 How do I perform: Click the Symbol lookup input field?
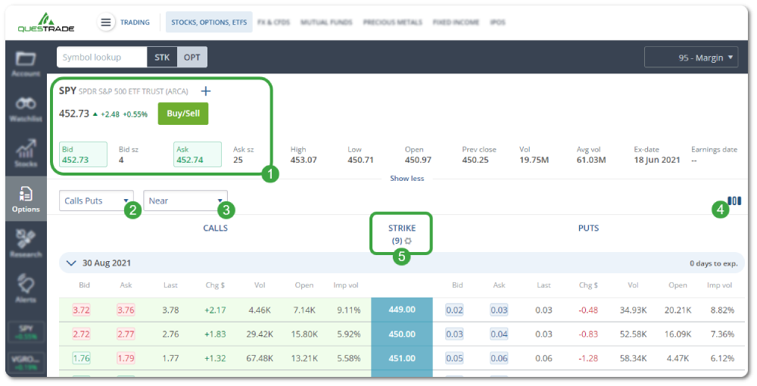(101, 58)
